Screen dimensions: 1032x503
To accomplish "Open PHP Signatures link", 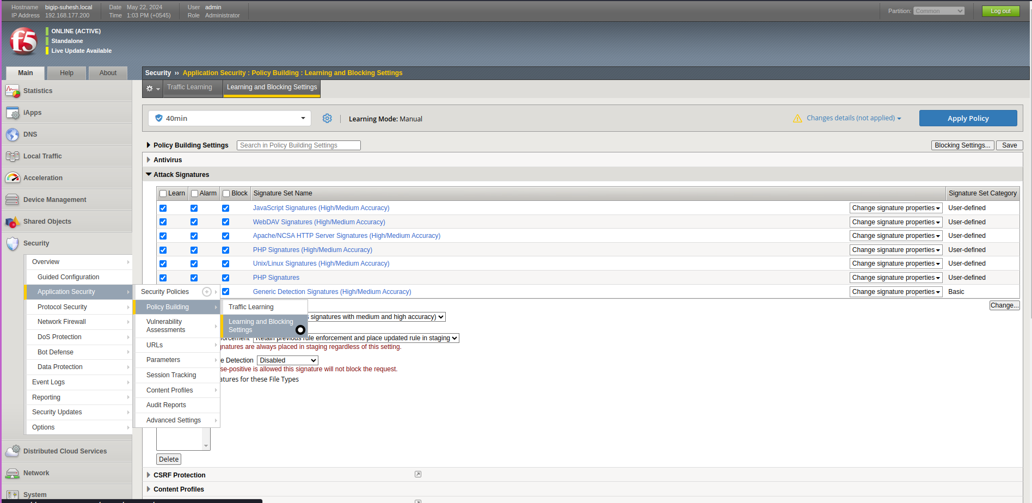I will [x=276, y=278].
